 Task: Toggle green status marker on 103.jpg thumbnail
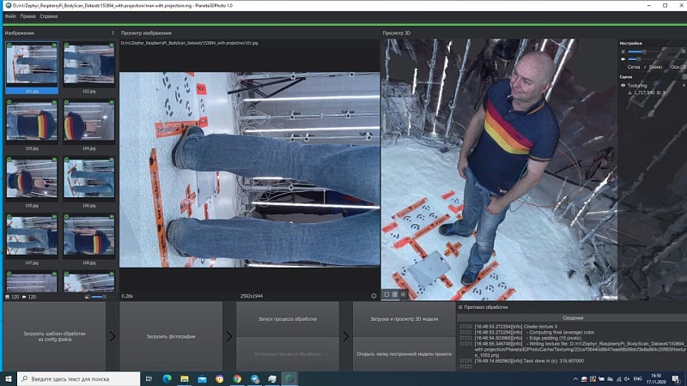tap(9, 102)
